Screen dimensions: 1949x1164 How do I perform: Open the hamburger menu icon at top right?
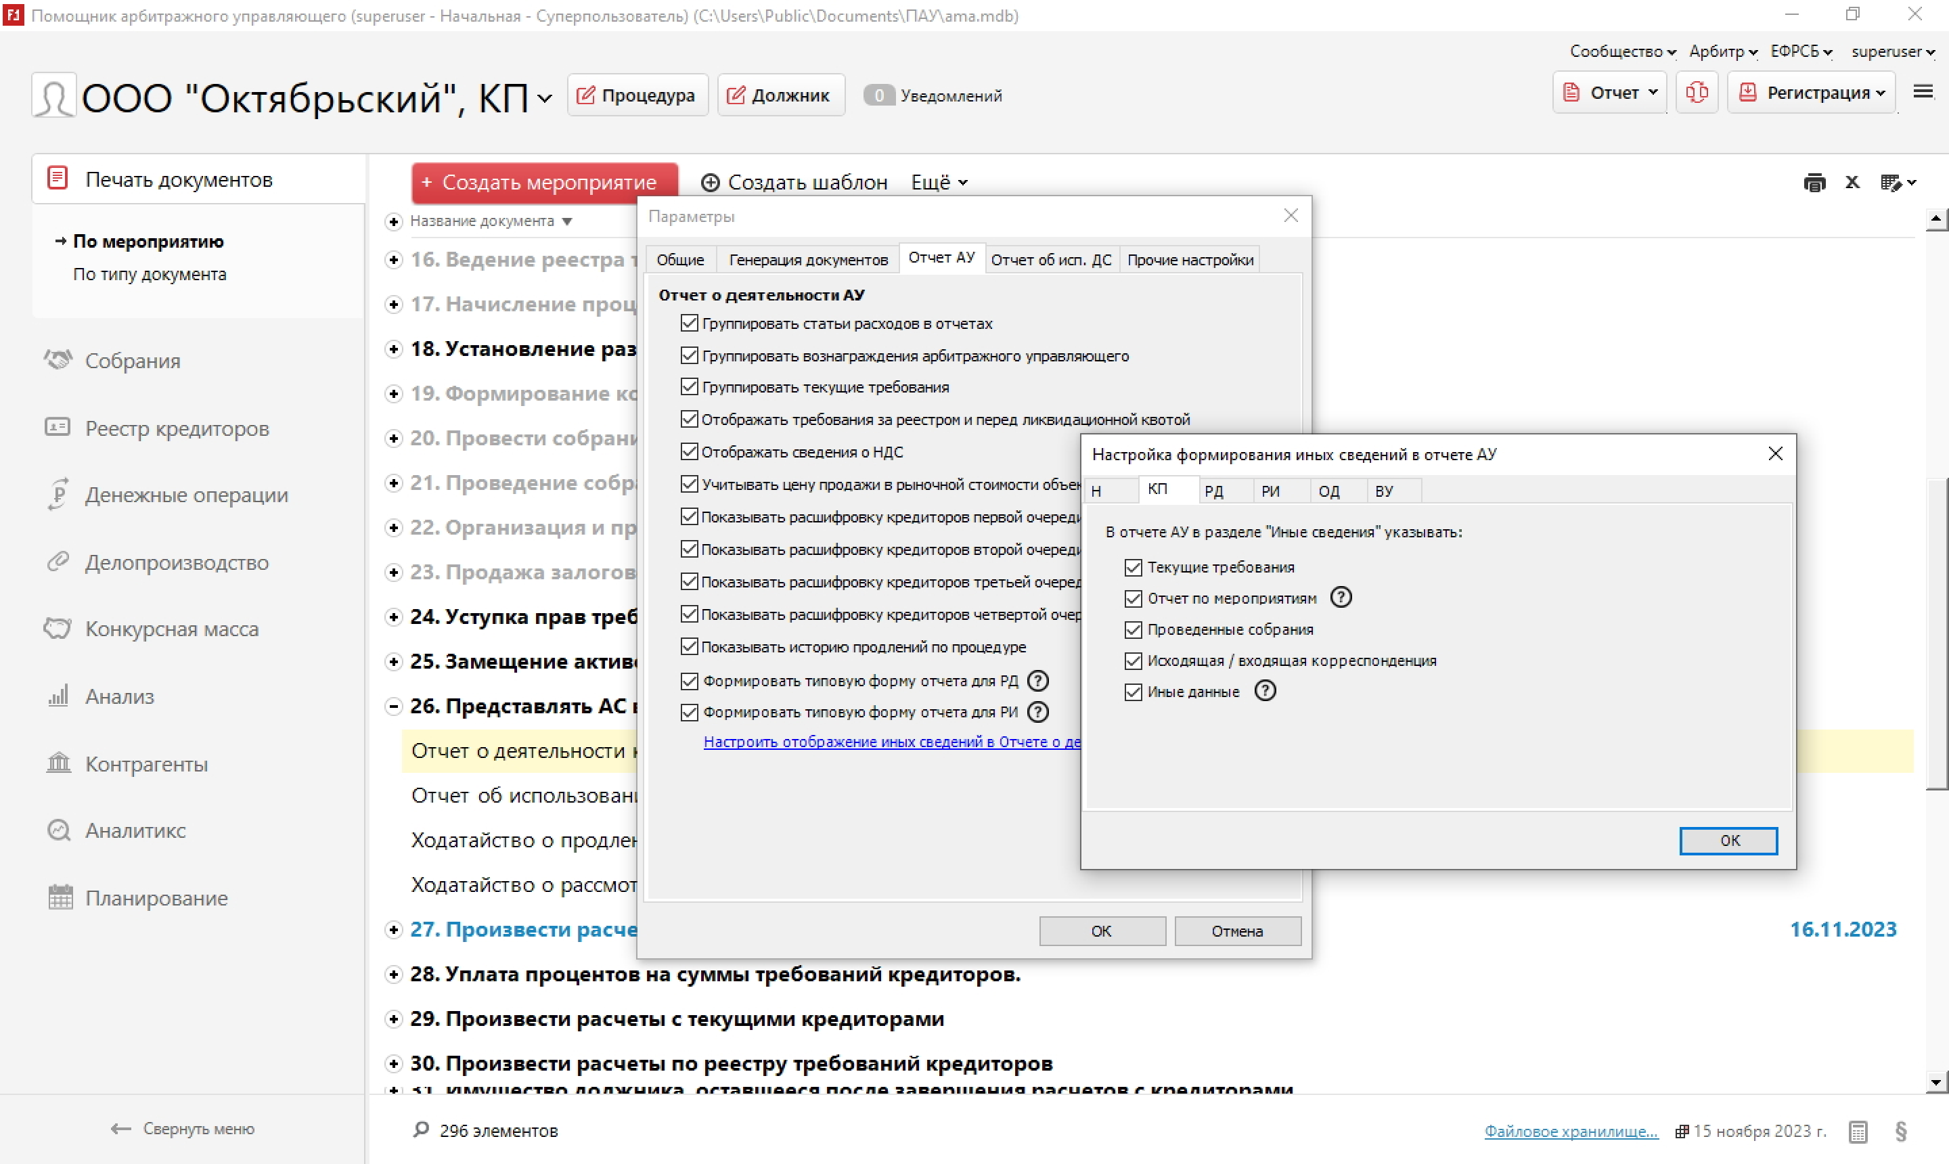tap(1923, 93)
